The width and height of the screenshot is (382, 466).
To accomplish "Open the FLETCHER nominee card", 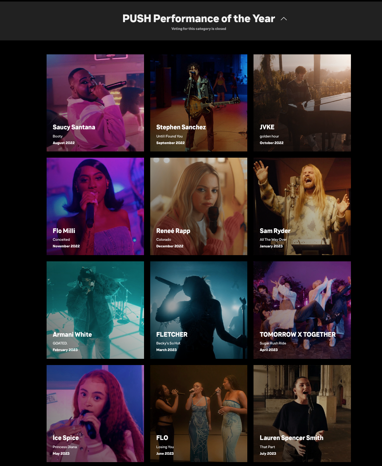I will pos(199,310).
